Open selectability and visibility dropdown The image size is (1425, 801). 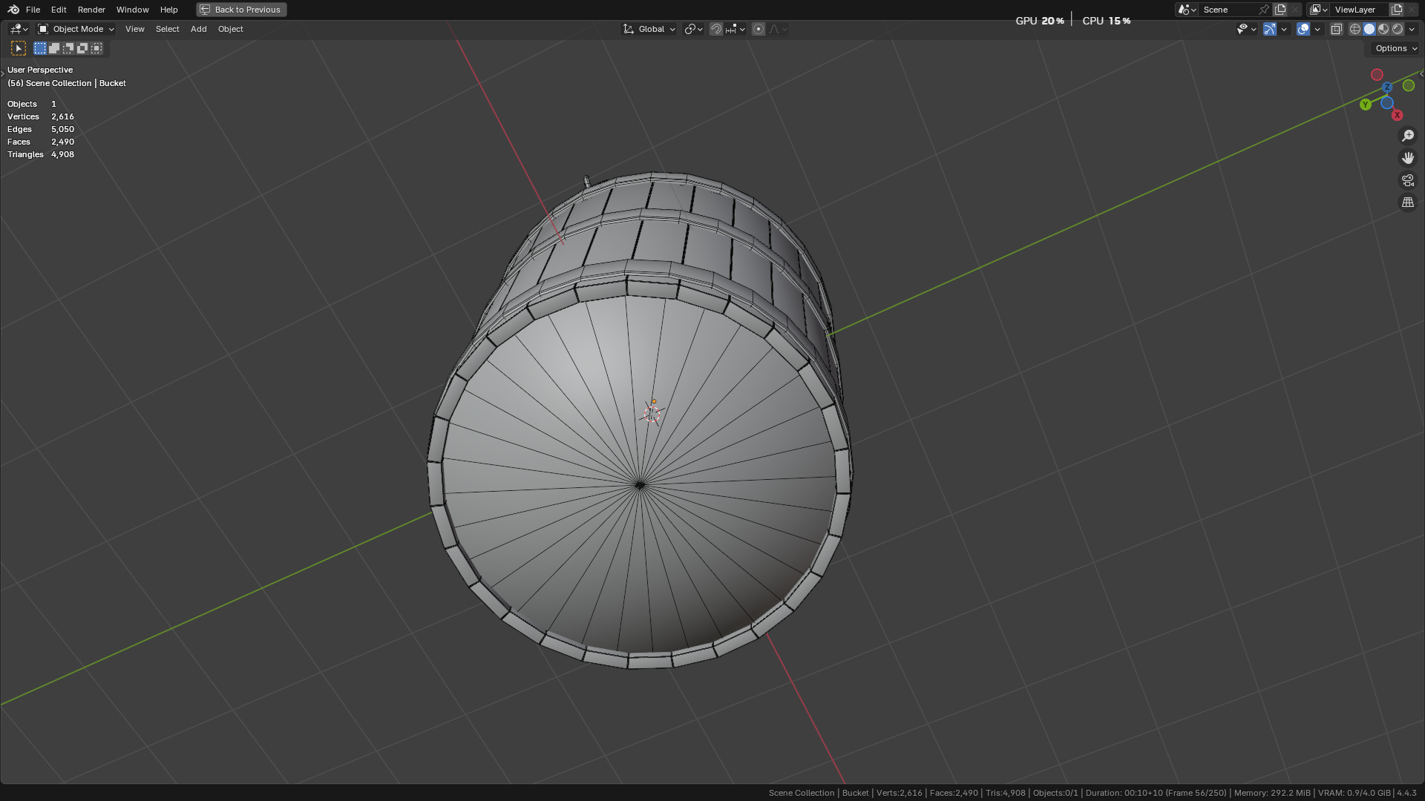click(1246, 29)
